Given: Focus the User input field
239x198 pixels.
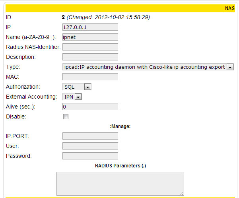Looking at the screenshot, I should [90, 146].
